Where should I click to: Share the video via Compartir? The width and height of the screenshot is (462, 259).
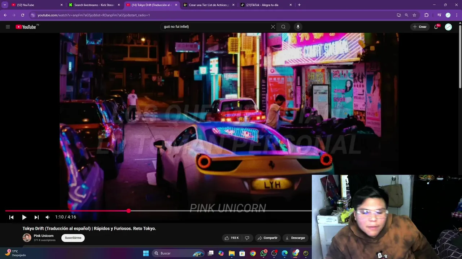pos(267,238)
